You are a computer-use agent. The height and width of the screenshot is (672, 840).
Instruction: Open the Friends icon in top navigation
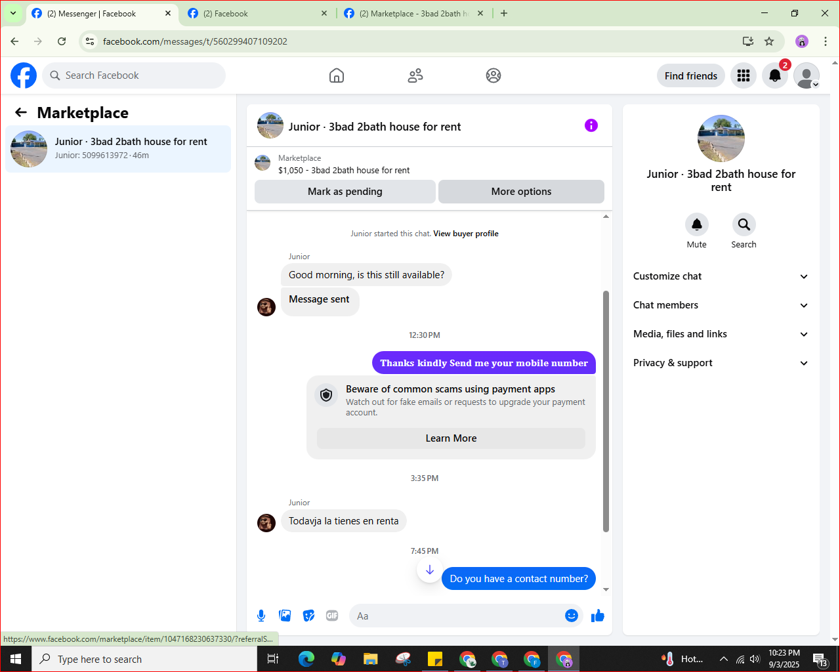[x=415, y=75]
